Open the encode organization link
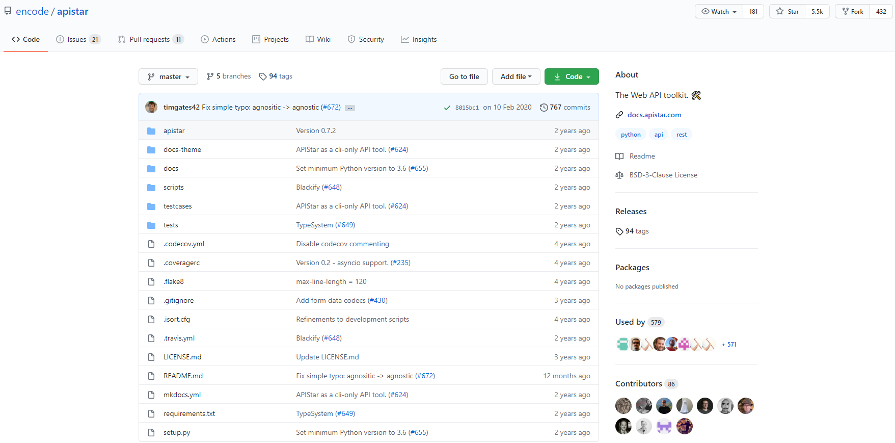Image resolution: width=895 pixels, height=443 pixels. pyautogui.click(x=32, y=11)
